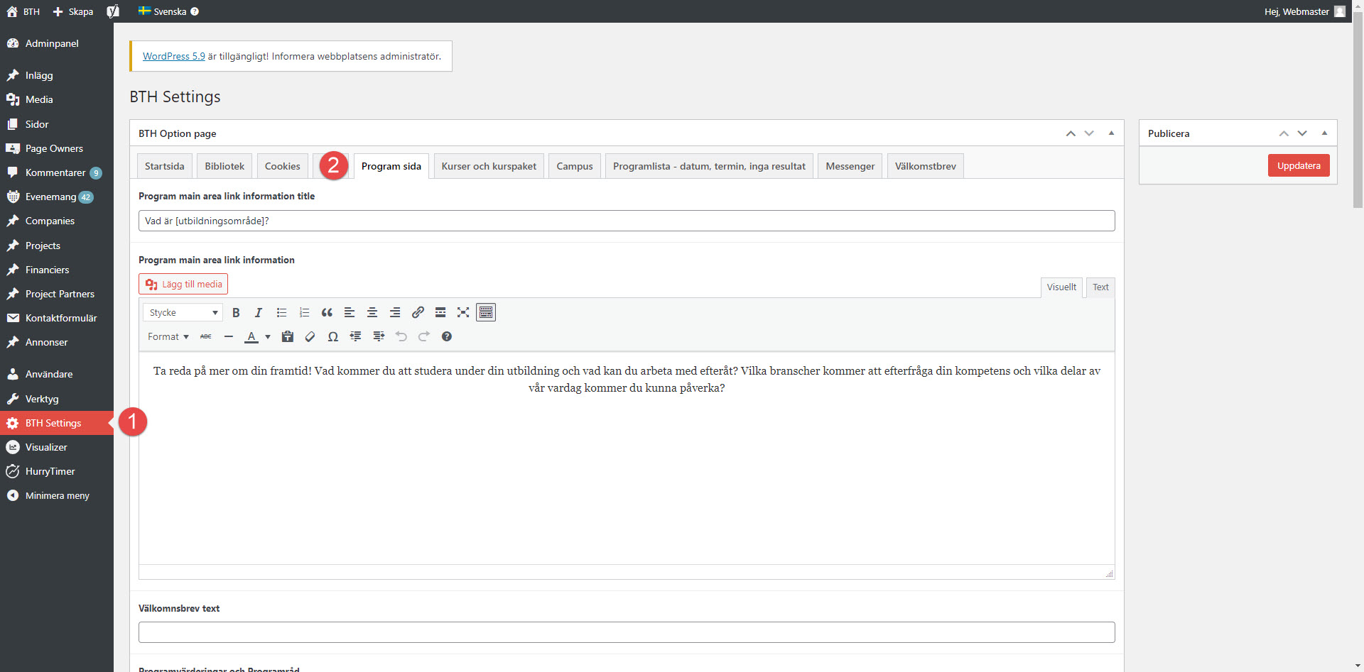Open Adminpanel in the sidebar
Viewport: 1364px width, 672px height.
coord(57,43)
